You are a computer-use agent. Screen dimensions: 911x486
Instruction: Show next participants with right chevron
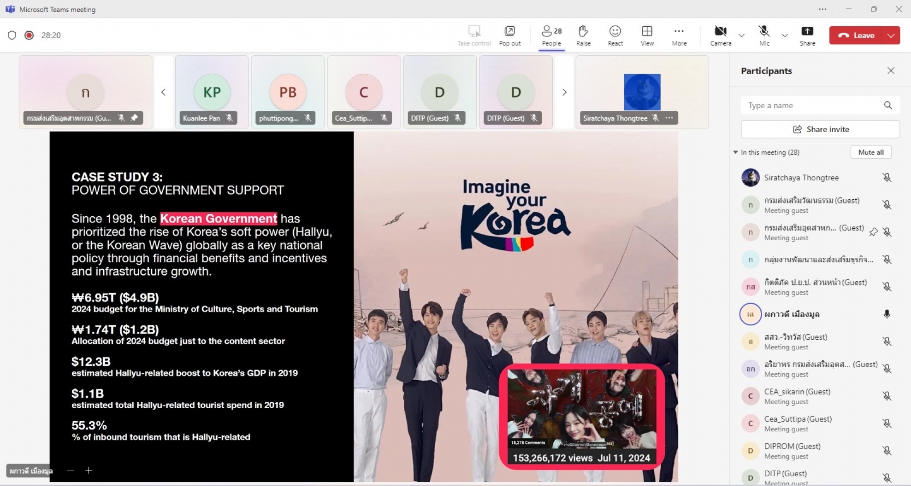point(564,92)
